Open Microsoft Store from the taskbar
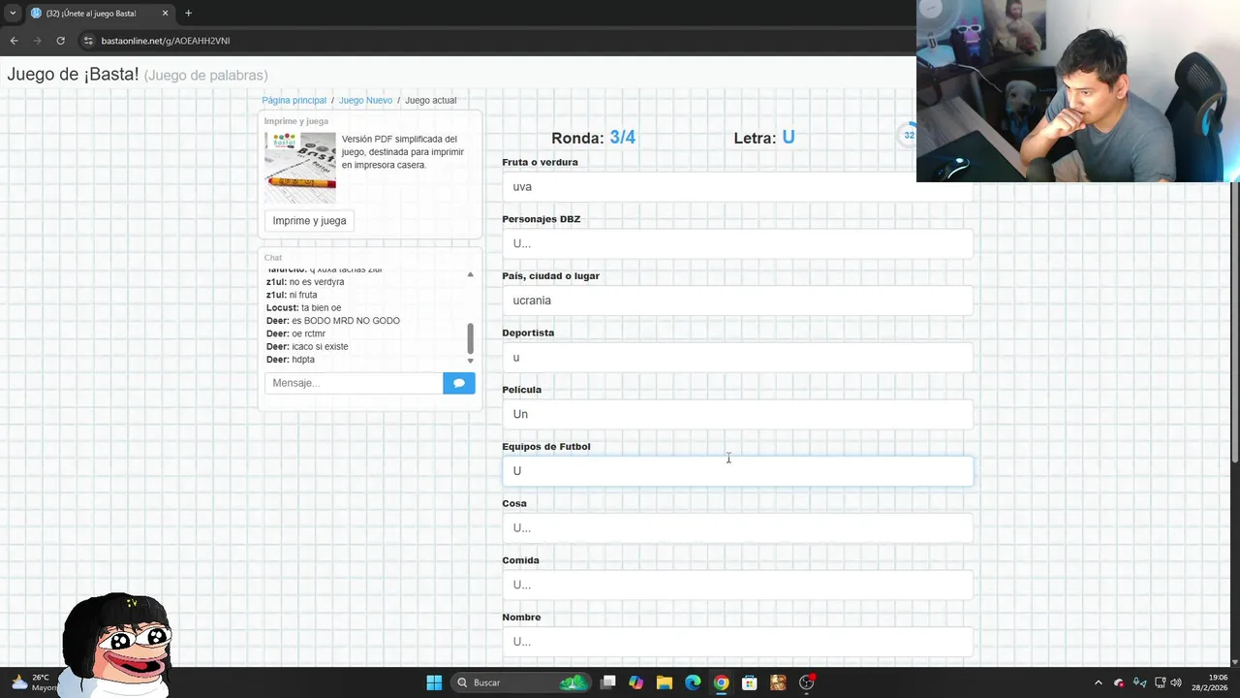 click(749, 682)
